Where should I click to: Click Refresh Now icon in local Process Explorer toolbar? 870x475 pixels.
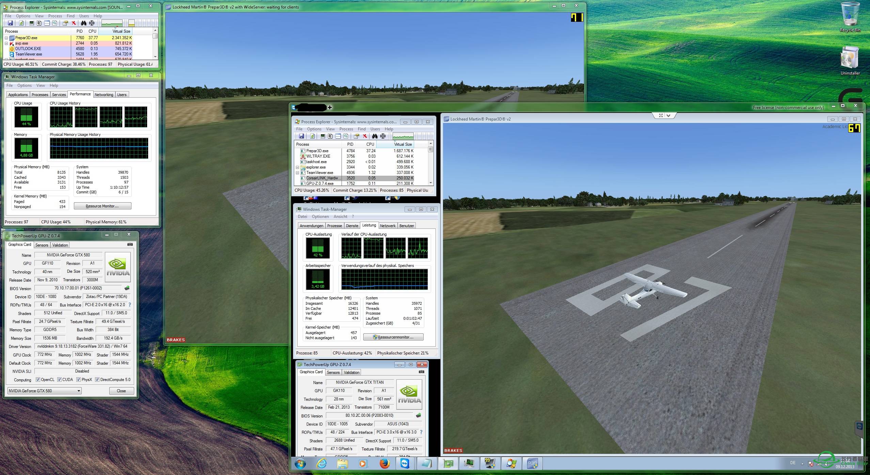(21, 23)
